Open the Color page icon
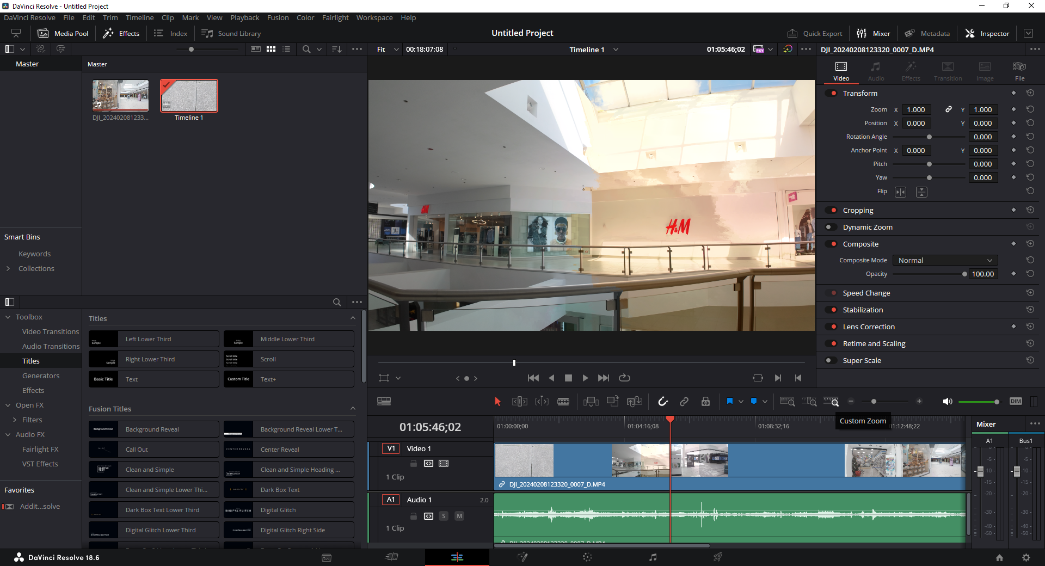1045x566 pixels. 587,557
